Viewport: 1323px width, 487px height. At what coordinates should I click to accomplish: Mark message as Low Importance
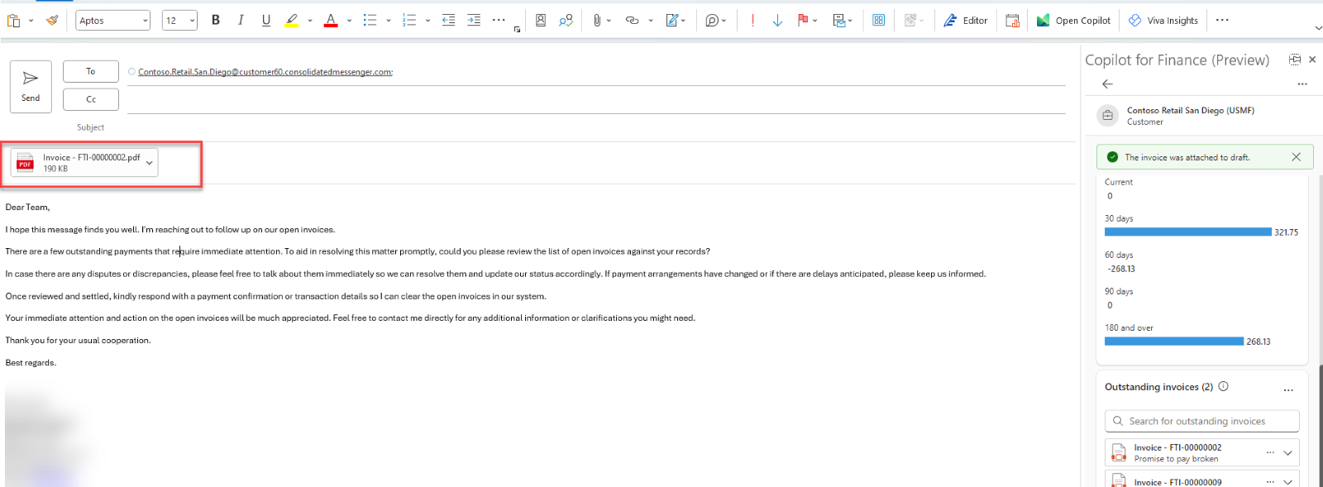coord(777,21)
